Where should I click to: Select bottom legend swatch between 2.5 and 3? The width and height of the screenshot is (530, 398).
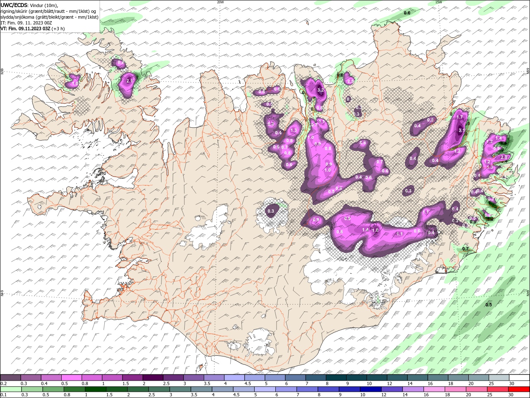[159, 389]
